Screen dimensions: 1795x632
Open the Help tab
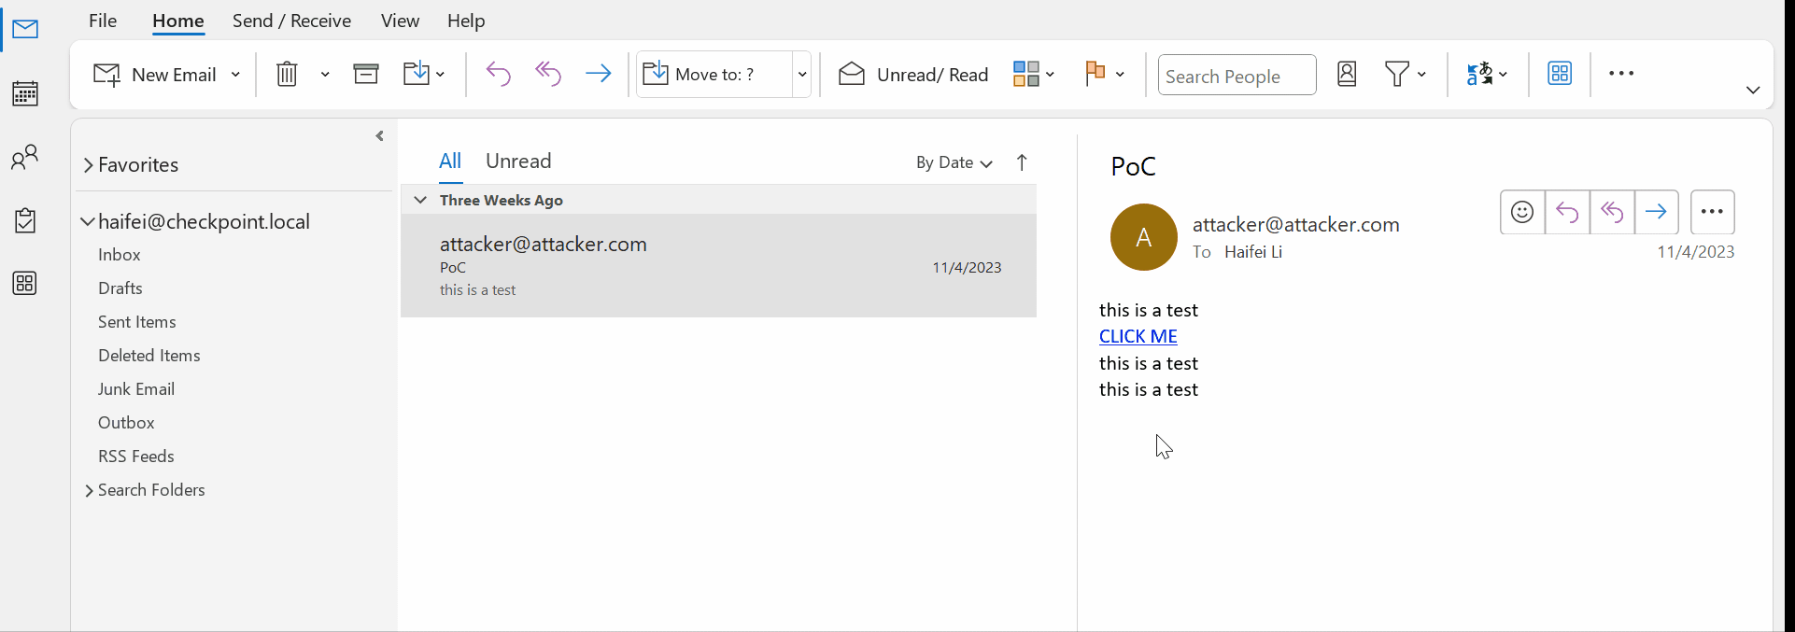point(466,21)
